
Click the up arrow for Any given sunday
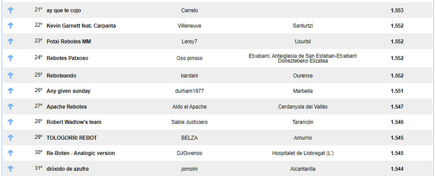(11, 91)
